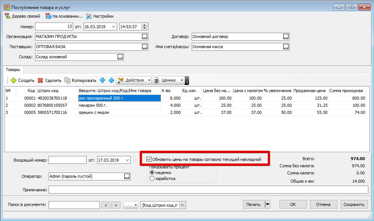This screenshot has height=221, width=374.
Task: Click the toolbar overflow handle after Ценник
Action: (x=187, y=80)
